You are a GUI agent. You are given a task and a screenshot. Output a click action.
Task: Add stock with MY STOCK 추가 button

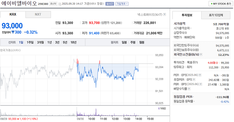point(220,4)
